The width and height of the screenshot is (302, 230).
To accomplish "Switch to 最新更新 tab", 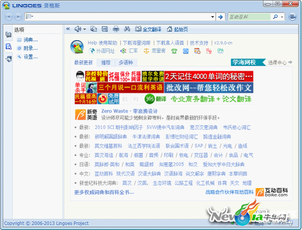I will (83, 63).
